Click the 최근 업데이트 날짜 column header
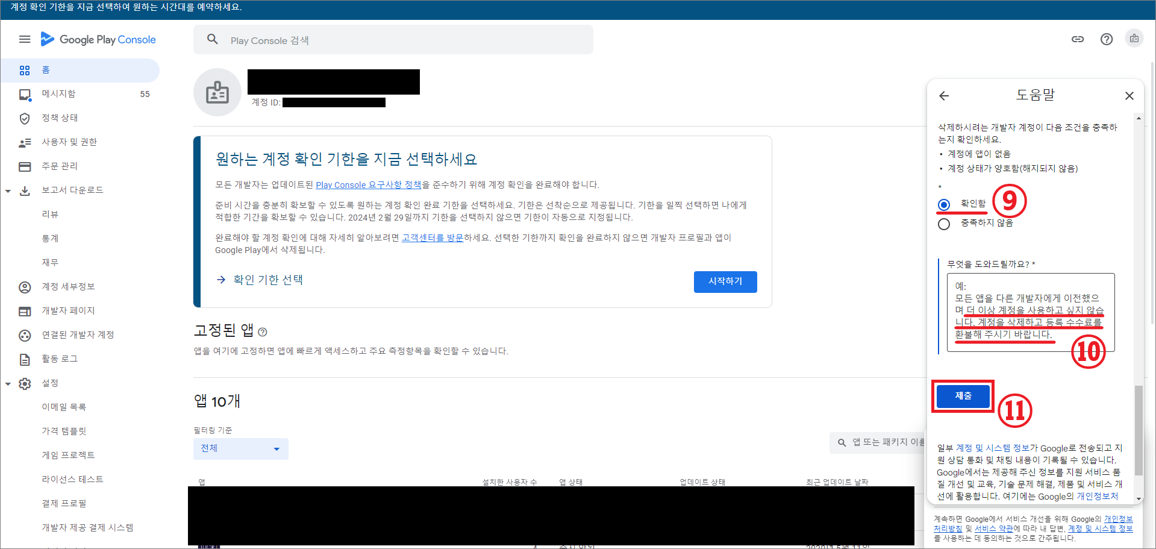The height and width of the screenshot is (549, 1156). coord(837,482)
